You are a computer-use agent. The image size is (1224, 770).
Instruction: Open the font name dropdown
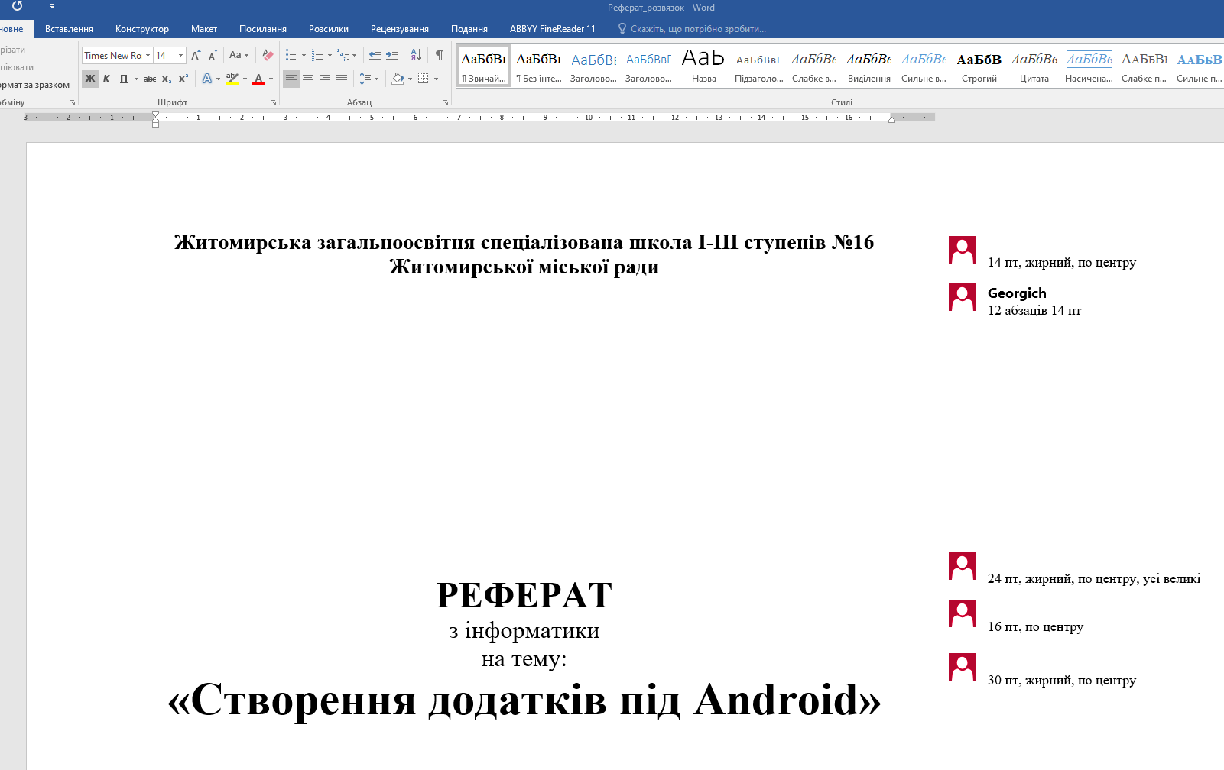pyautogui.click(x=148, y=55)
